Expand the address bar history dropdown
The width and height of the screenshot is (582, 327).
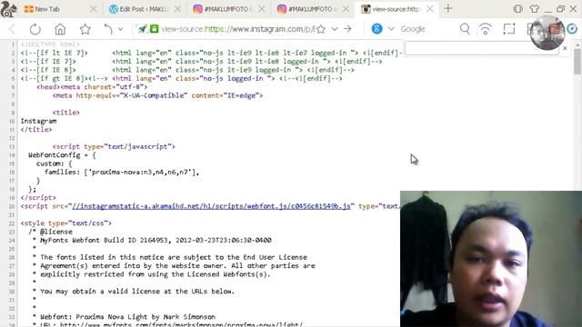(x=335, y=29)
